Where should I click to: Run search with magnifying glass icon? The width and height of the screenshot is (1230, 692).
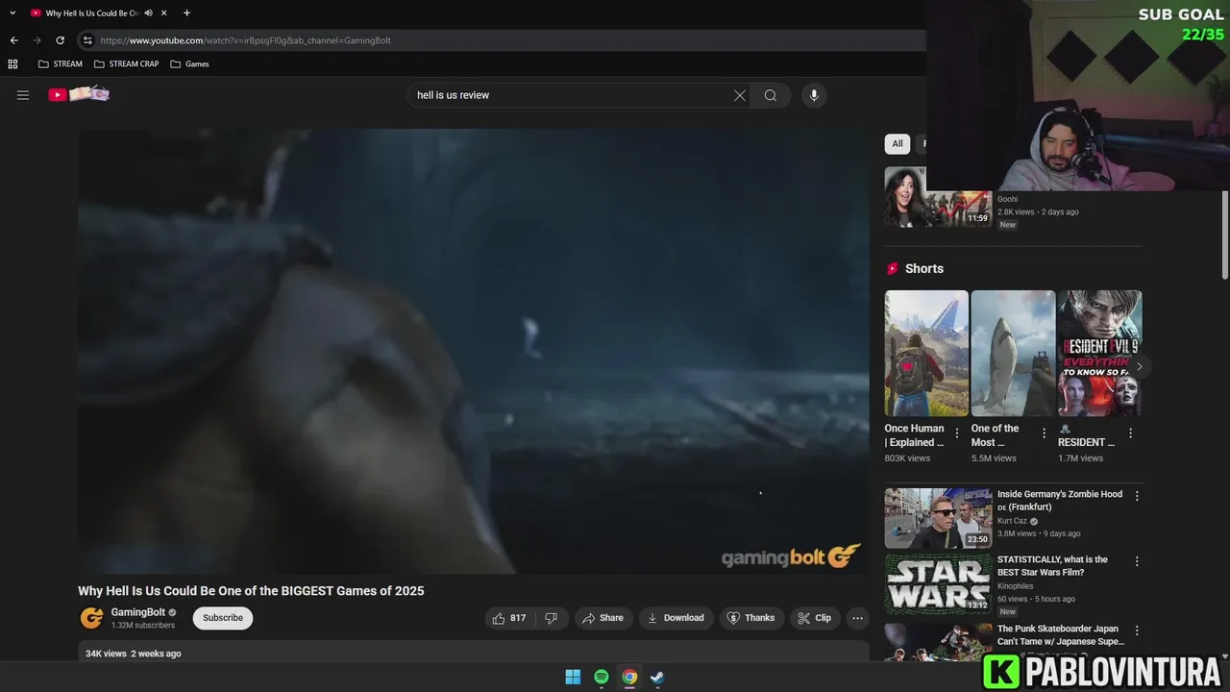pos(771,95)
